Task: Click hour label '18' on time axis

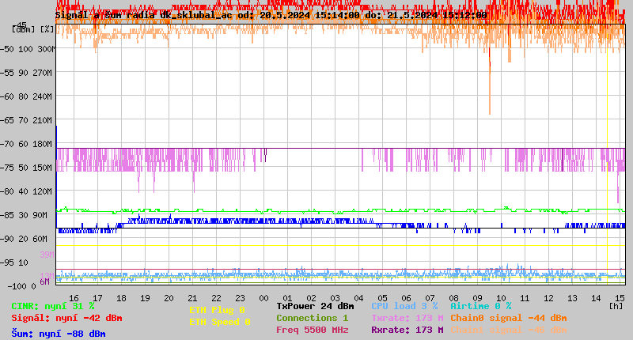Action: pyautogui.click(x=121, y=298)
